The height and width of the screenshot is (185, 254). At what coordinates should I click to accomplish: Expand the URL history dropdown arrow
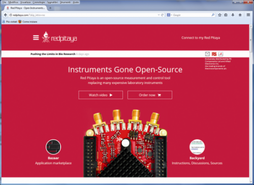pos(158,15)
